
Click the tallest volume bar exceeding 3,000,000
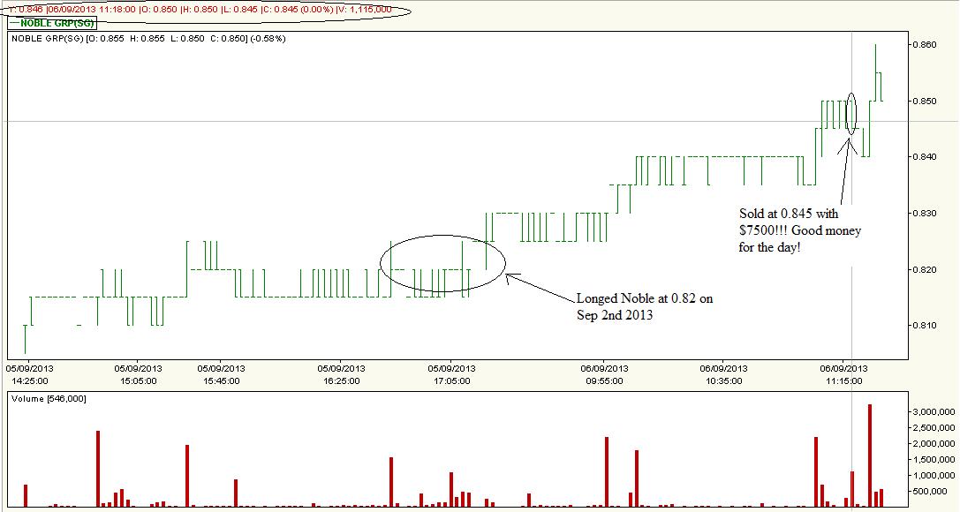tap(869, 456)
